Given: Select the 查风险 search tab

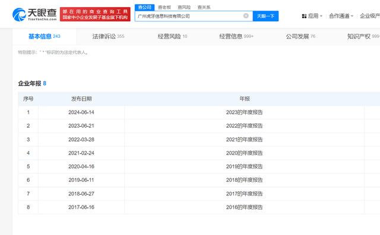Looking at the screenshot, I should pos(184,8).
